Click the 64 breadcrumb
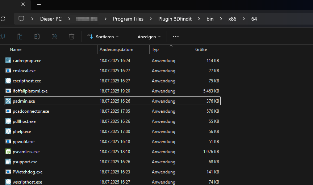Screen dimensions: 313x185 [x=254, y=19]
